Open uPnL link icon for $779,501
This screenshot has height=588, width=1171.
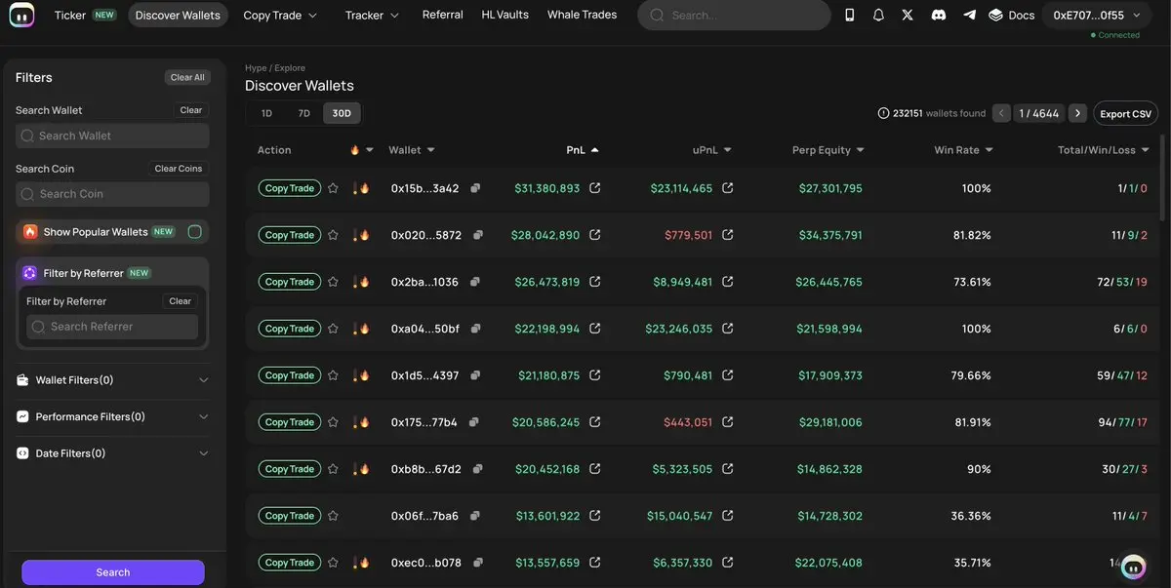tap(728, 235)
